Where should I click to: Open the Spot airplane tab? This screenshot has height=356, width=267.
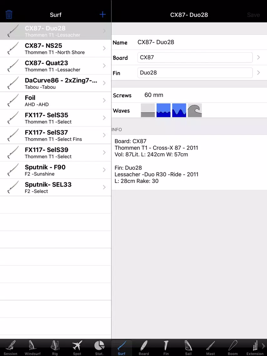coord(77,348)
